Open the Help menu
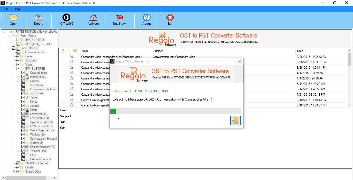The image size is (353, 180). [x=17, y=9]
